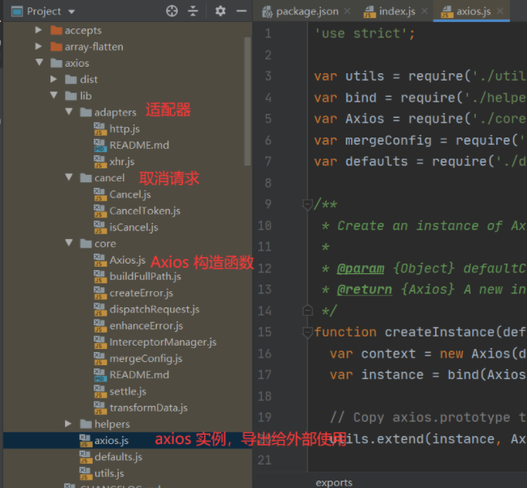Image resolution: width=527 pixels, height=488 pixels.
Task: Open utils.js file
Action: click(x=109, y=473)
